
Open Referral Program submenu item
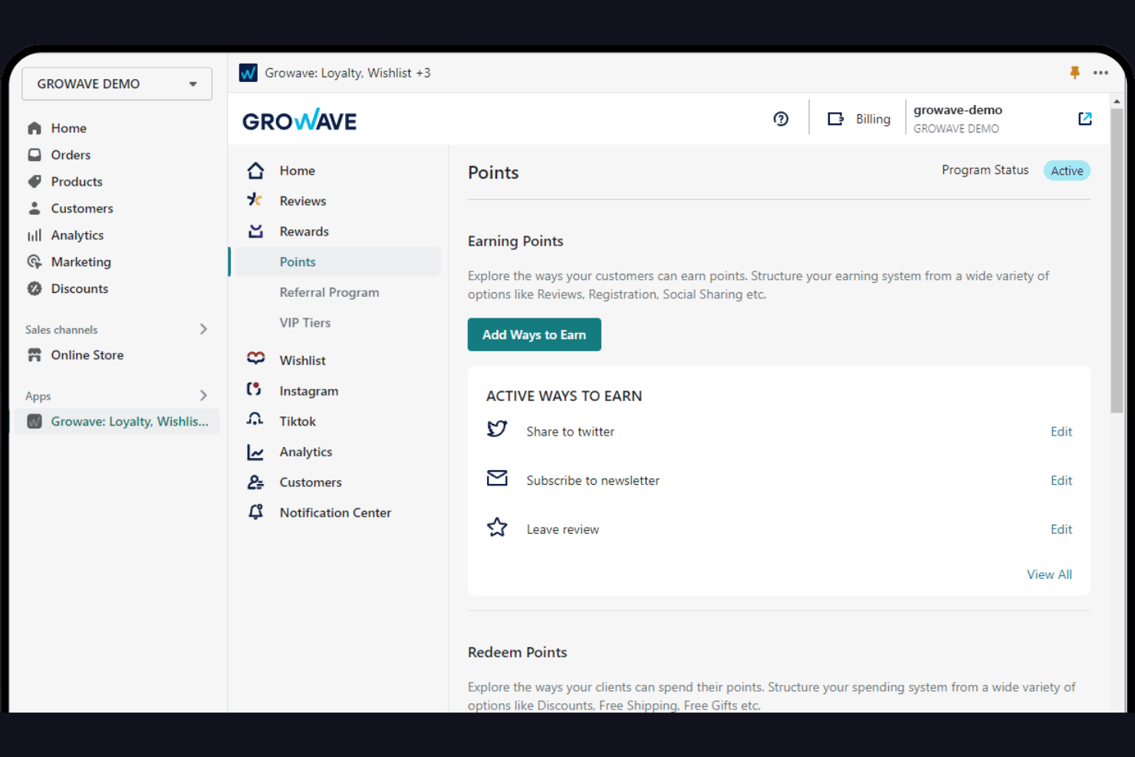point(330,292)
